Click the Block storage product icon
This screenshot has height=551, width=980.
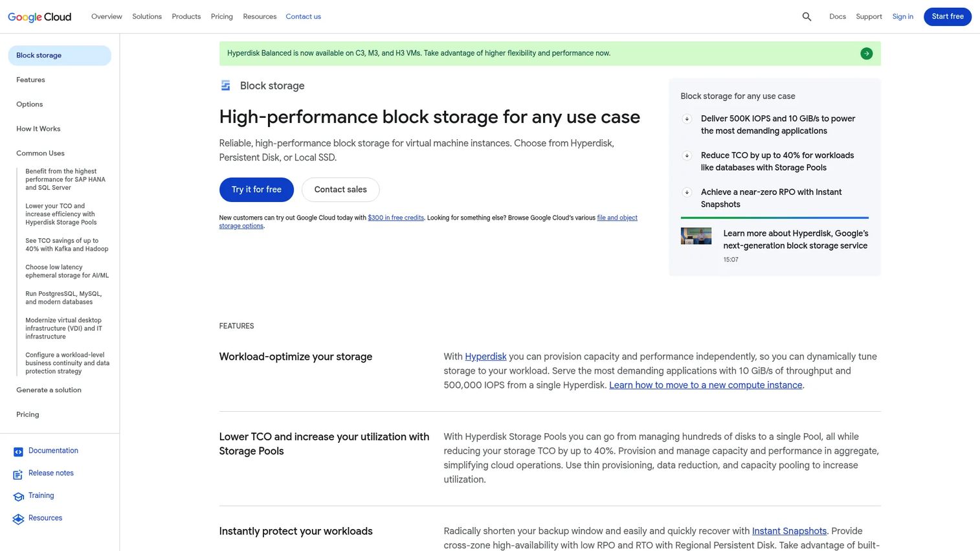pyautogui.click(x=225, y=85)
